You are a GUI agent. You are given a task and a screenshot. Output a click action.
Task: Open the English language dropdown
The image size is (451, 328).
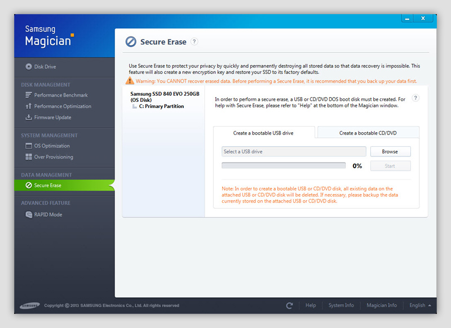pos(420,305)
